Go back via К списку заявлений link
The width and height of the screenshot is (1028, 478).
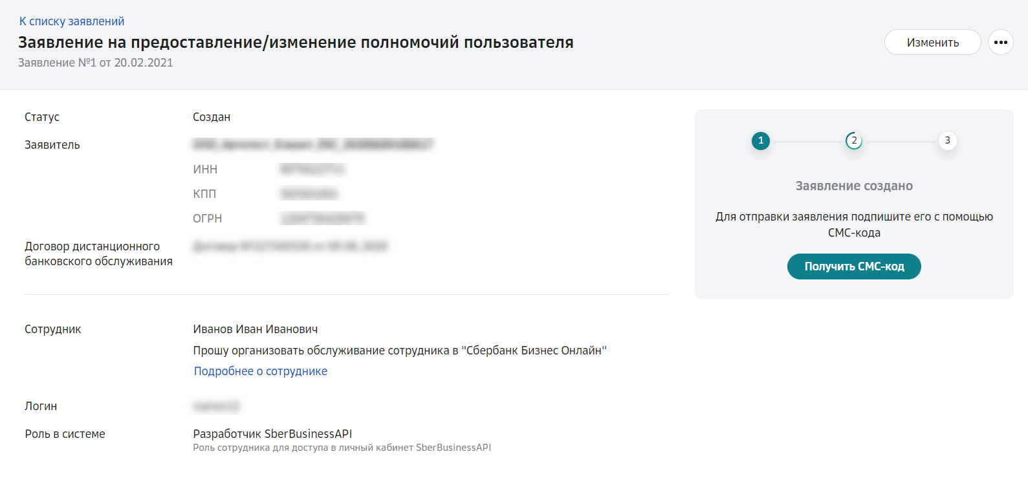(x=72, y=21)
